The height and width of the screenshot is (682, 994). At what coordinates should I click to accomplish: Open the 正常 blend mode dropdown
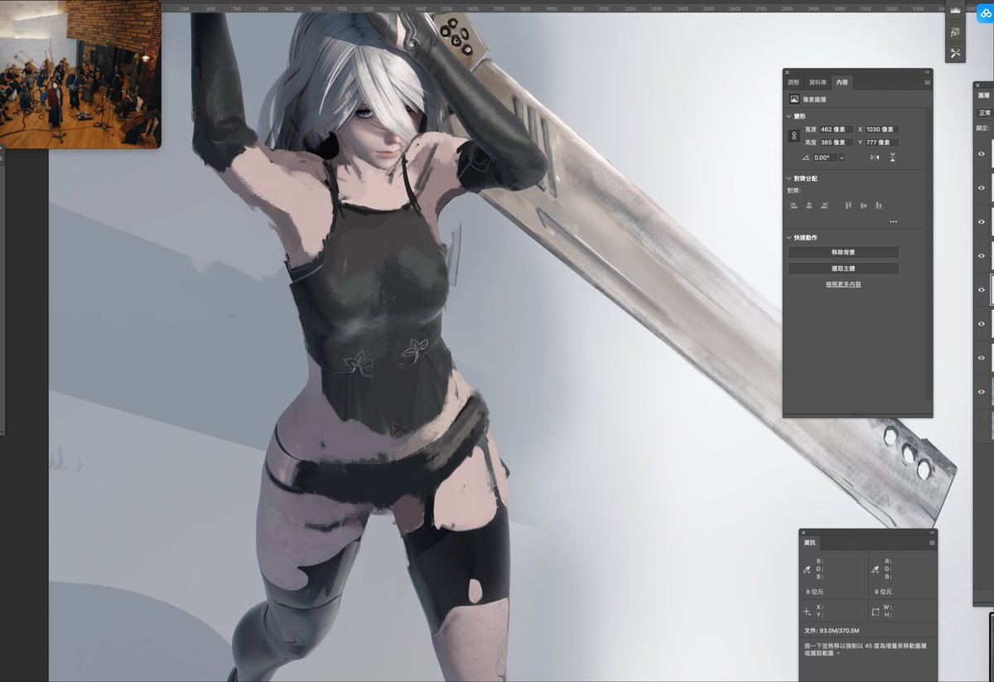985,113
